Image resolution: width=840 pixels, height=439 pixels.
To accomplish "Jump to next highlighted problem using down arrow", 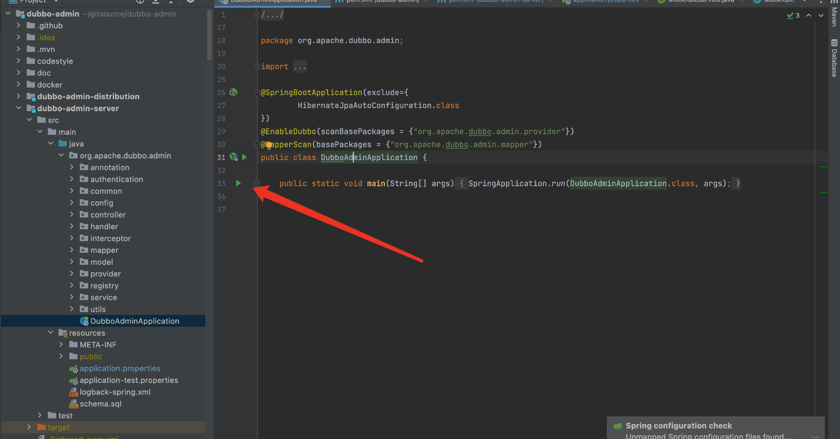I will 821,15.
